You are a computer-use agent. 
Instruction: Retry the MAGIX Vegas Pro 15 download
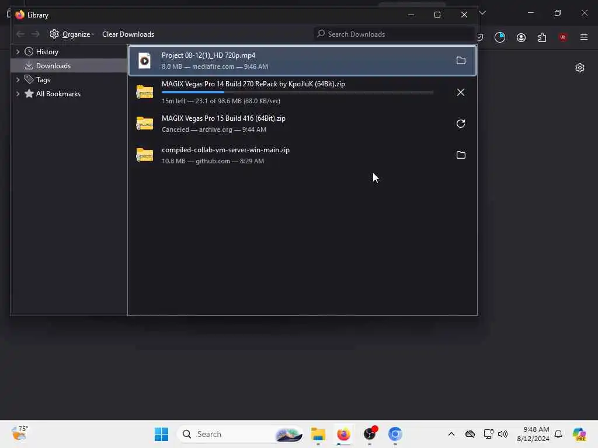pyautogui.click(x=461, y=124)
